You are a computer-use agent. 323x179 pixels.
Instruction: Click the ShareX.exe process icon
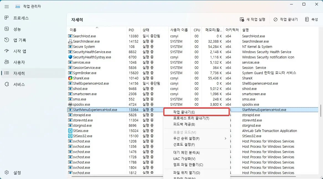pyautogui.click(x=70, y=78)
